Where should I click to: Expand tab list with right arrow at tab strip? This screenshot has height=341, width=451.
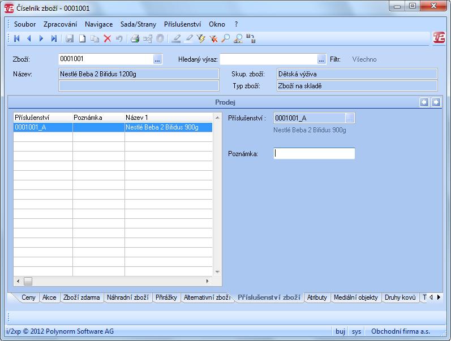pyautogui.click(x=439, y=297)
